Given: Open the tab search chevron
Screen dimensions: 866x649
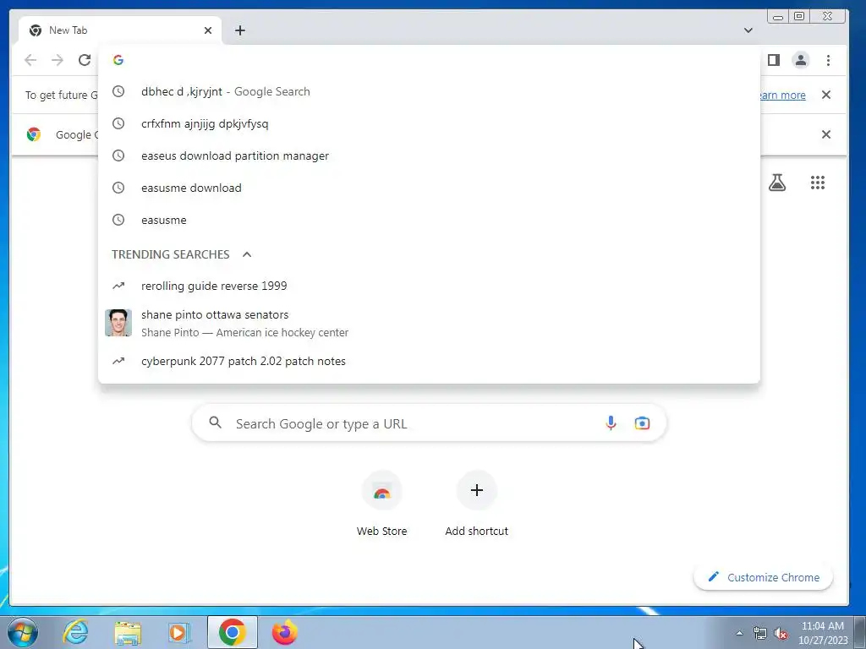Looking at the screenshot, I should 748,30.
